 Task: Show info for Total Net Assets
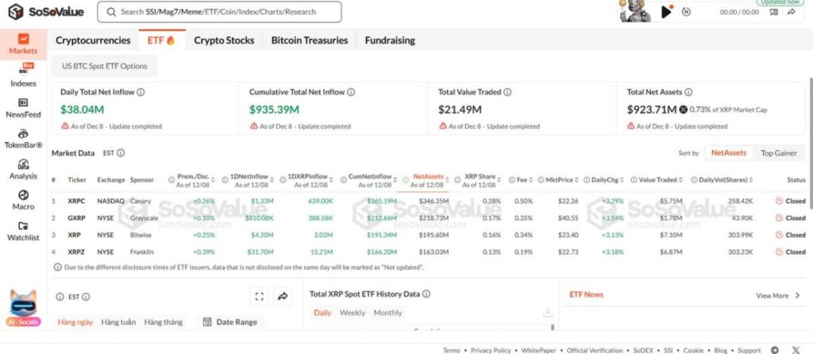tap(688, 92)
